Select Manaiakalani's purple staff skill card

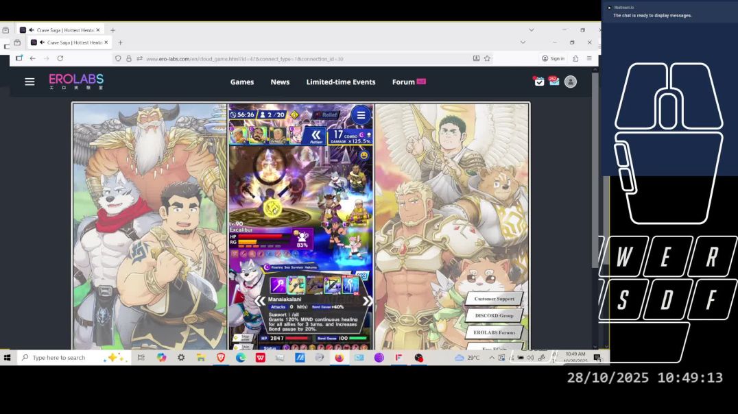277,285
